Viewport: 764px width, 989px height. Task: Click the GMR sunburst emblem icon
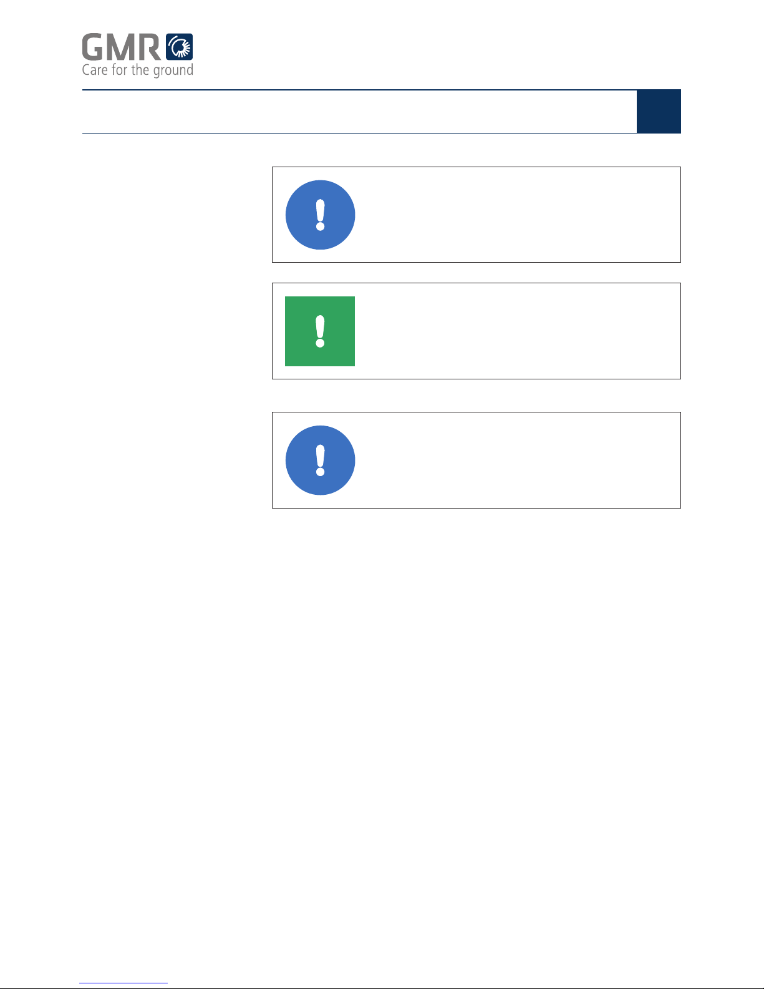[179, 47]
